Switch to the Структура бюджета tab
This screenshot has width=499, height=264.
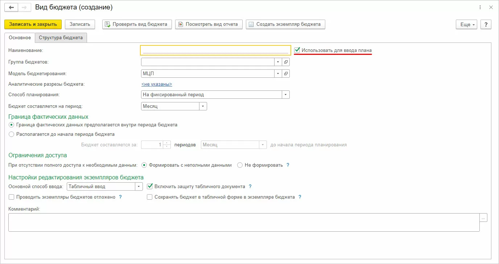tap(61, 38)
